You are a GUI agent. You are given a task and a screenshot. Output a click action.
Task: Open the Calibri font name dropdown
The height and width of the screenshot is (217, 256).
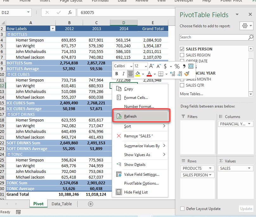pyautogui.click(x=131, y=66)
